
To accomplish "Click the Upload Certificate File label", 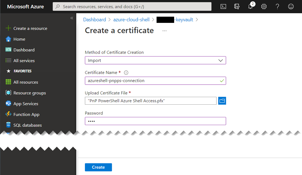I will tap(106, 93).
